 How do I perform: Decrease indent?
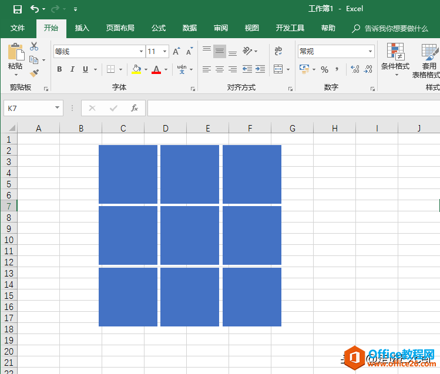coord(247,69)
